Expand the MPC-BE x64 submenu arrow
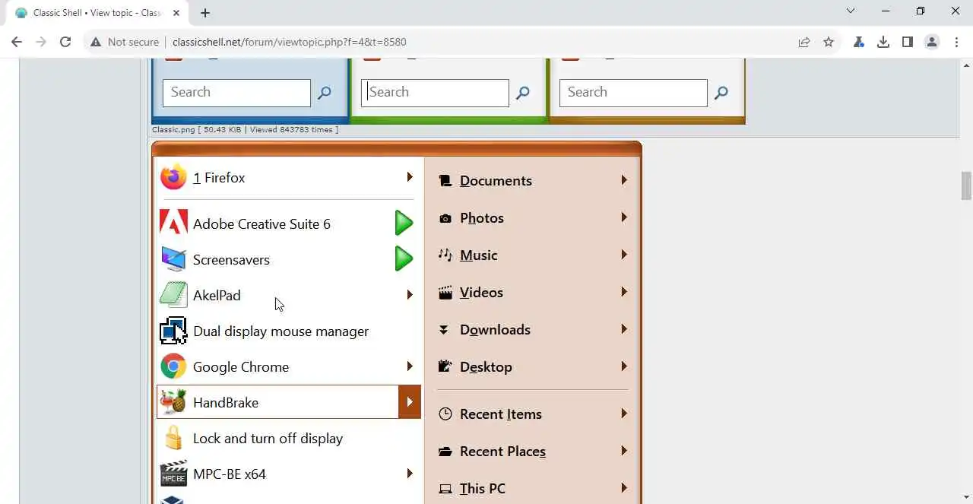This screenshot has width=973, height=504. point(410,474)
